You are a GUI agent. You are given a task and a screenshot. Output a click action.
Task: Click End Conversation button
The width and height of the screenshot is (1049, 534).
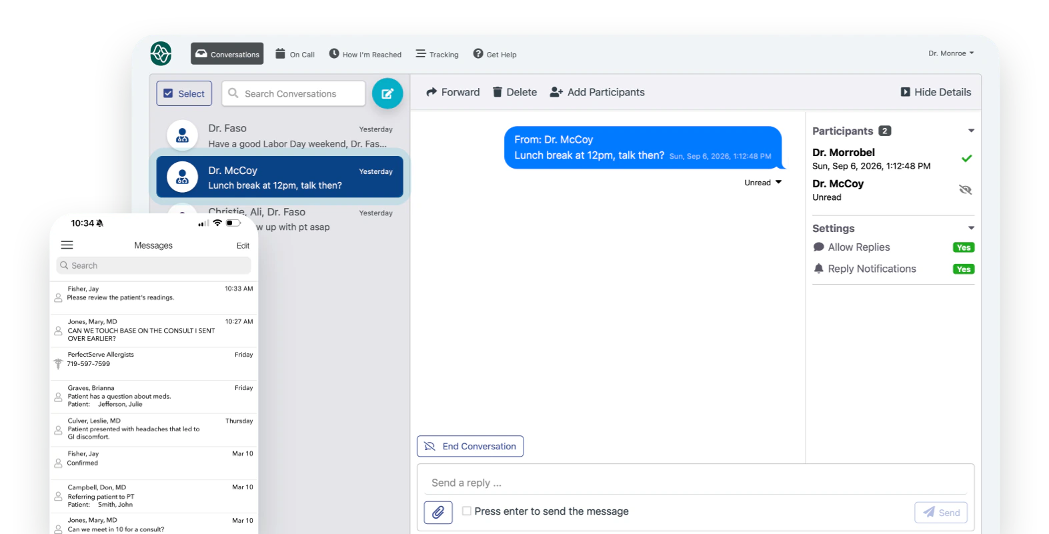470,446
